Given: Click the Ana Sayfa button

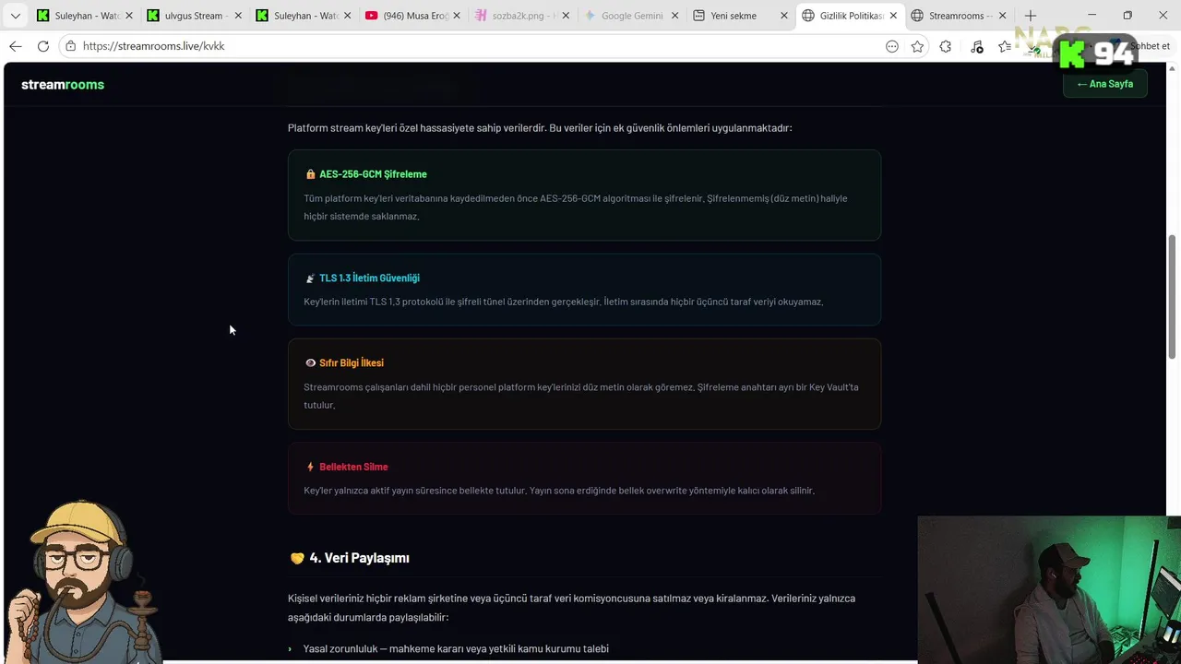Looking at the screenshot, I should [x=1104, y=84].
